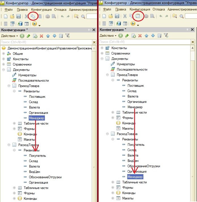Click Update database configuration icon in left window

point(20,24)
